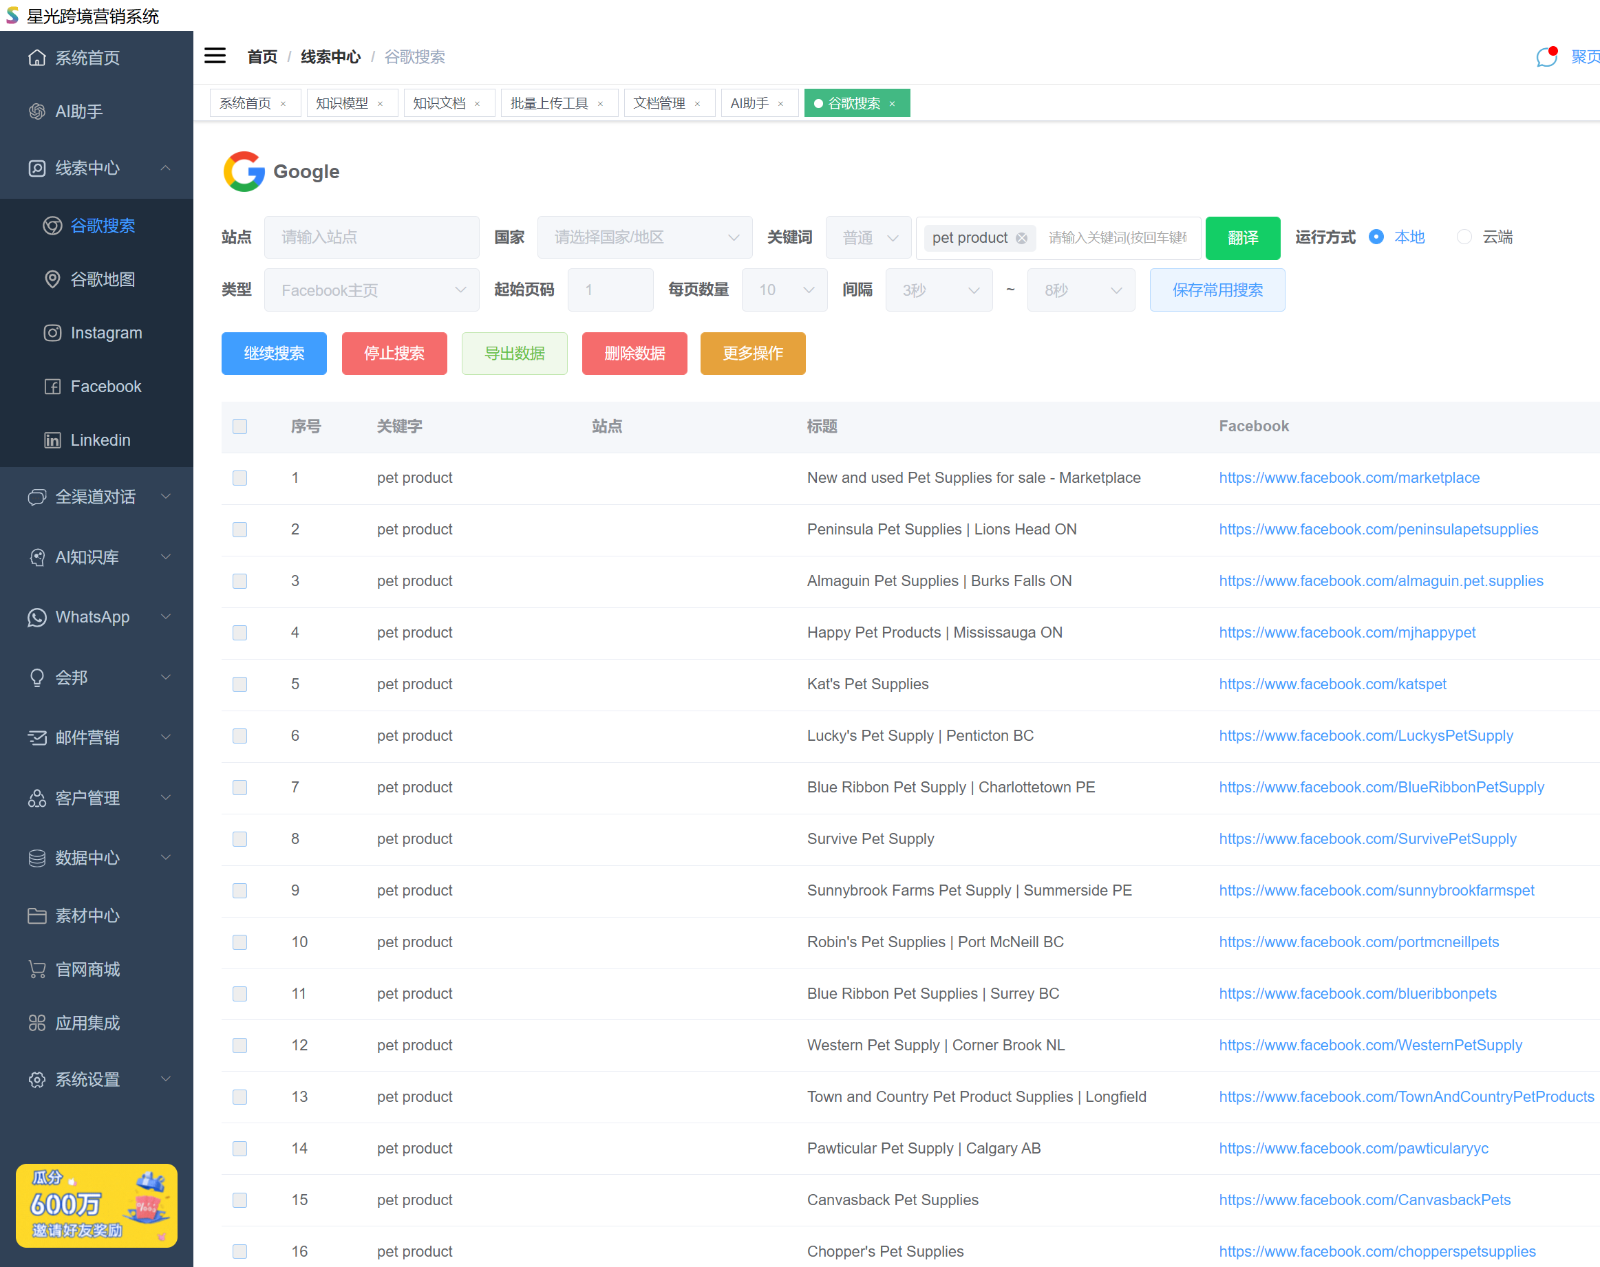Open 系统首页 home in the sidebar
The image size is (1600, 1267).
(x=87, y=58)
